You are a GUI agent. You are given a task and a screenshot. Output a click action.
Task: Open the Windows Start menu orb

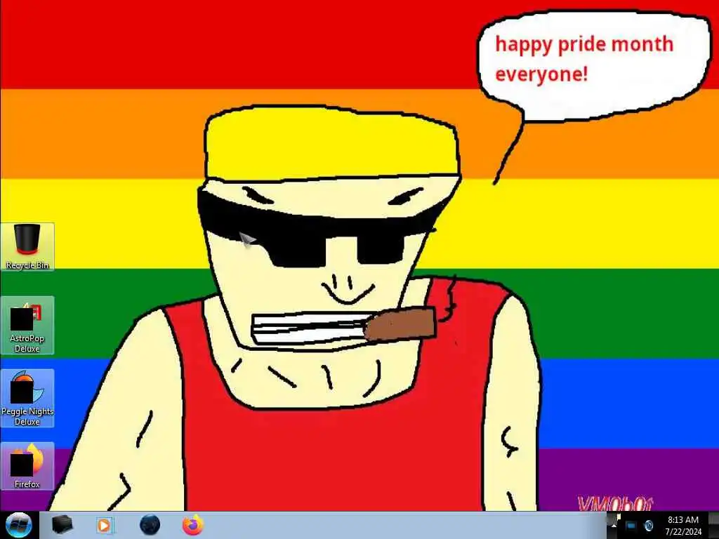coord(19,525)
